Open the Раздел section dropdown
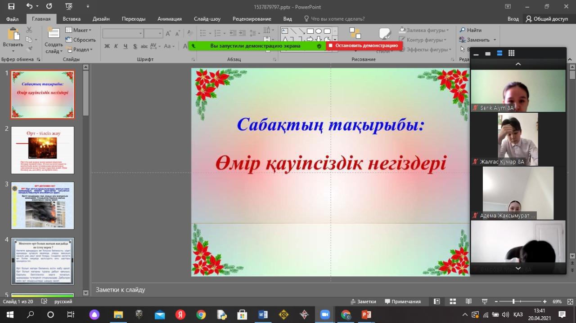 point(80,50)
